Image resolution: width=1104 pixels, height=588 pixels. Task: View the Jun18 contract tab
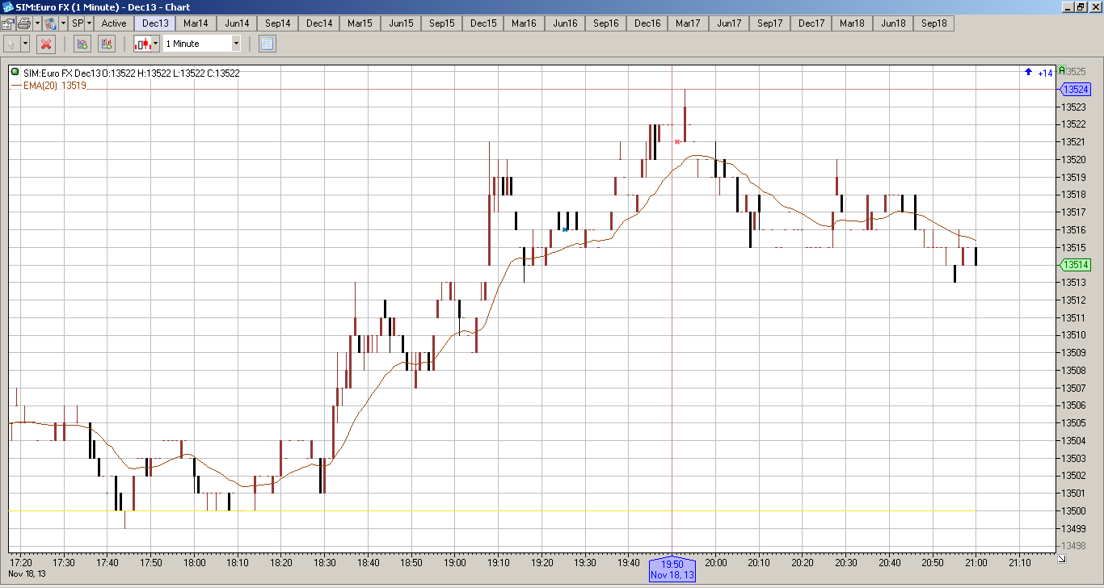coord(893,23)
